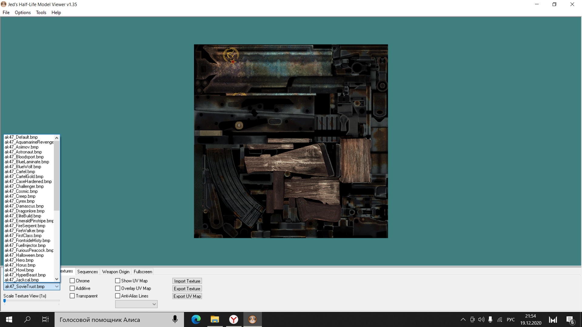Open the File menu

click(x=6, y=12)
